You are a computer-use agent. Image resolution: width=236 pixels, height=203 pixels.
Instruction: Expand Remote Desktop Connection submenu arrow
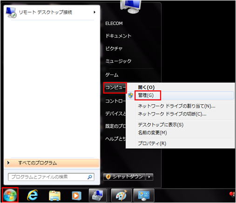94,12
